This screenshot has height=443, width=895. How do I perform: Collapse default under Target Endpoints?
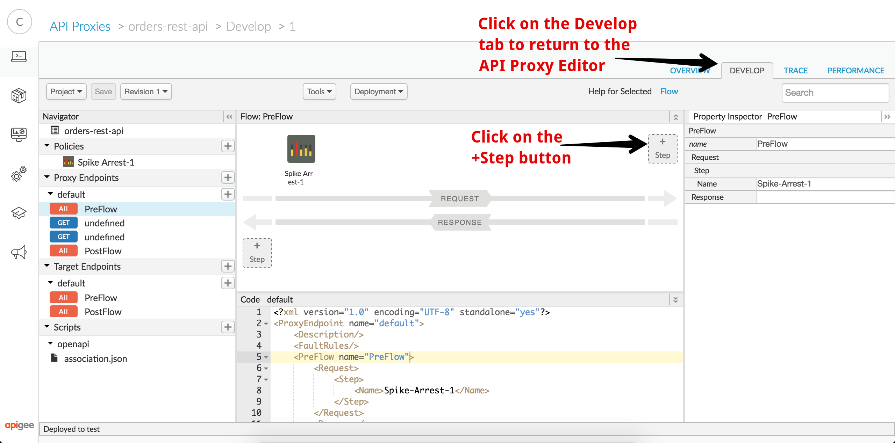click(50, 283)
